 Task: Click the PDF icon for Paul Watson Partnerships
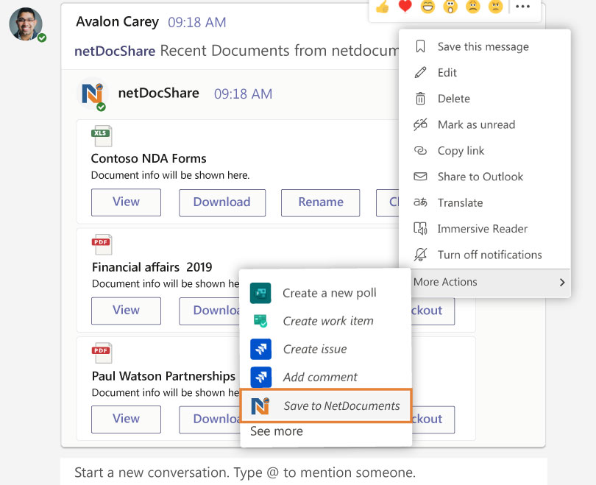pos(102,353)
